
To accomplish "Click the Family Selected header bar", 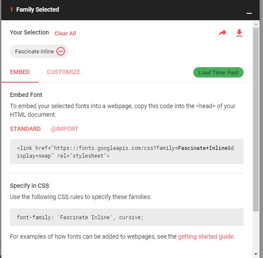I will coord(130,10).
